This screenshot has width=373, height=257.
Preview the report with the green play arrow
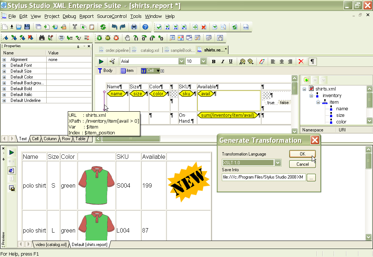(x=101, y=61)
